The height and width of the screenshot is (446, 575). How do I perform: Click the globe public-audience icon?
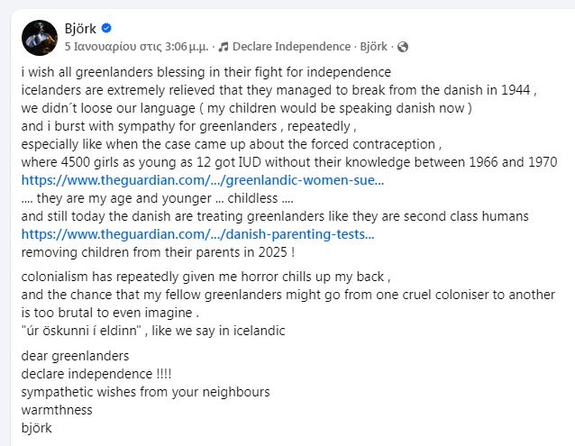click(x=402, y=46)
